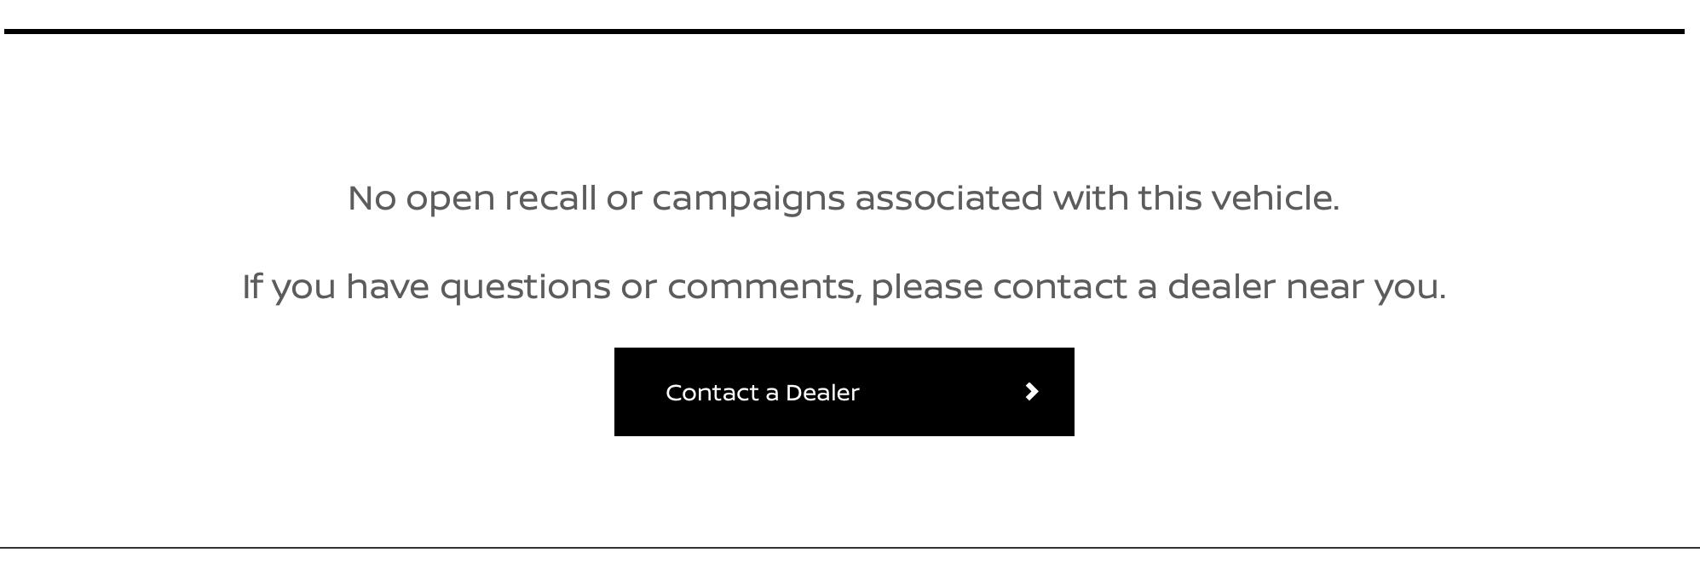Click the word "recall" in the heading

[550, 198]
